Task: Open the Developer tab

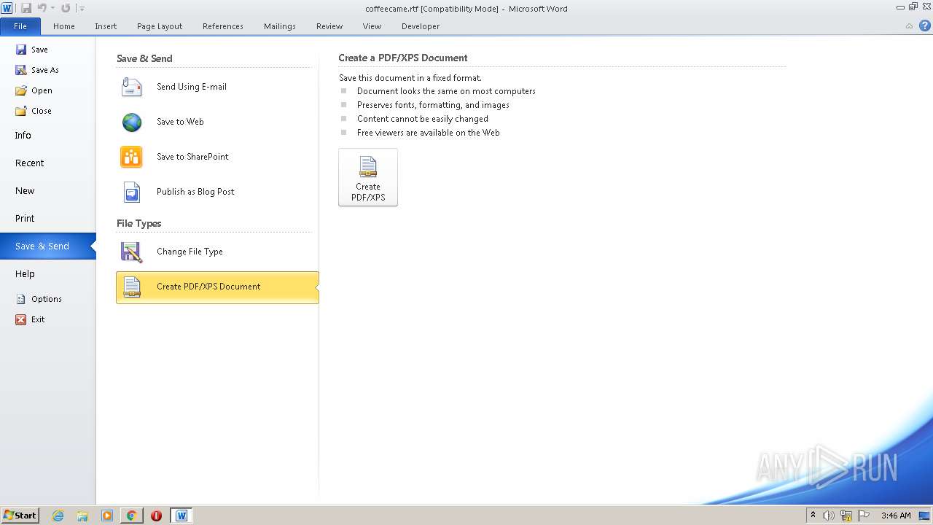Action: click(x=421, y=26)
